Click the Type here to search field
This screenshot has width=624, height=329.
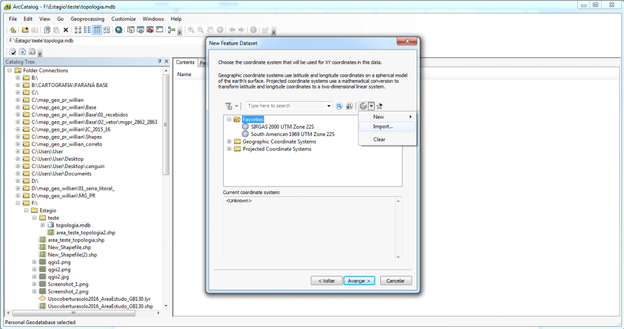tap(286, 106)
